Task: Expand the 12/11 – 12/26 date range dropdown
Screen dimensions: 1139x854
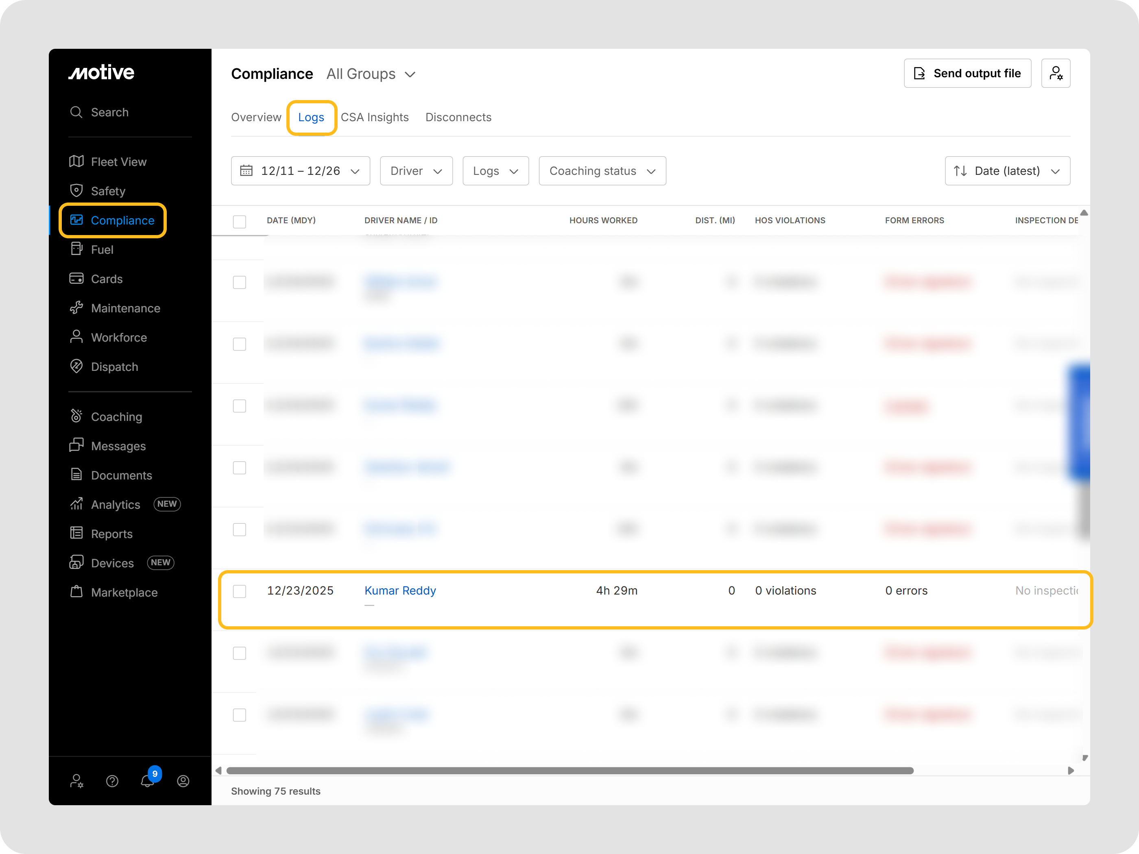Action: click(x=300, y=171)
